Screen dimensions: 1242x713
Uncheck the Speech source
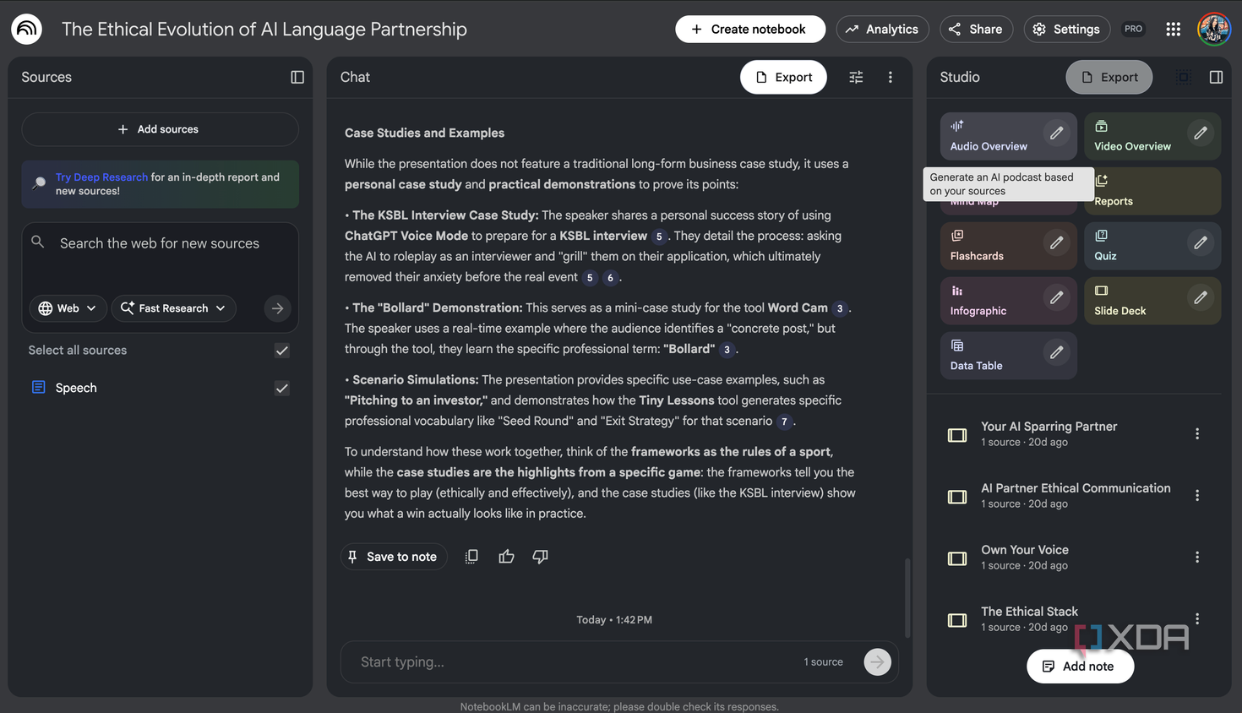281,389
